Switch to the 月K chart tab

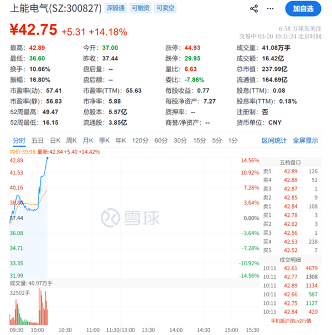pos(89,141)
